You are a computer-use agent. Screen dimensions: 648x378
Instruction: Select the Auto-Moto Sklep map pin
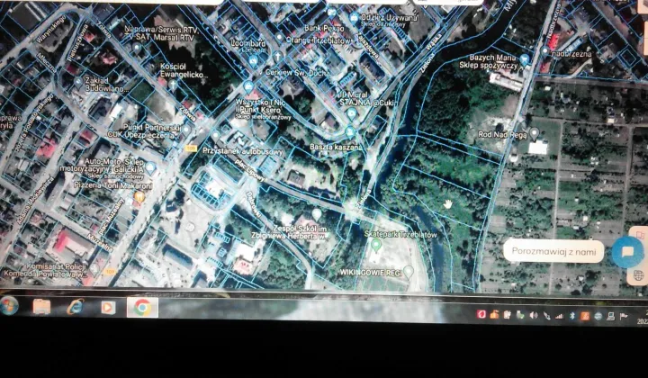coord(150,167)
